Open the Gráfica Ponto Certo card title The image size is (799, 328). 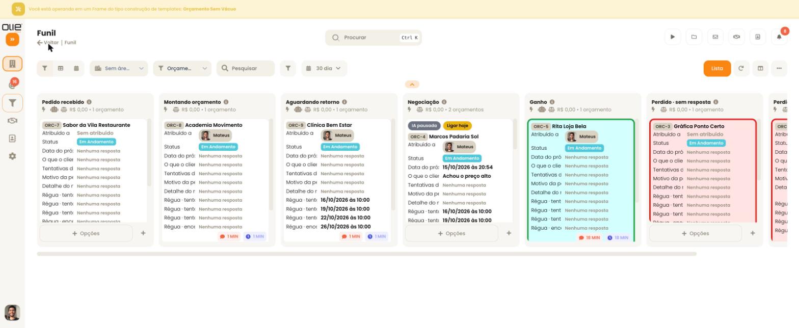[699, 126]
